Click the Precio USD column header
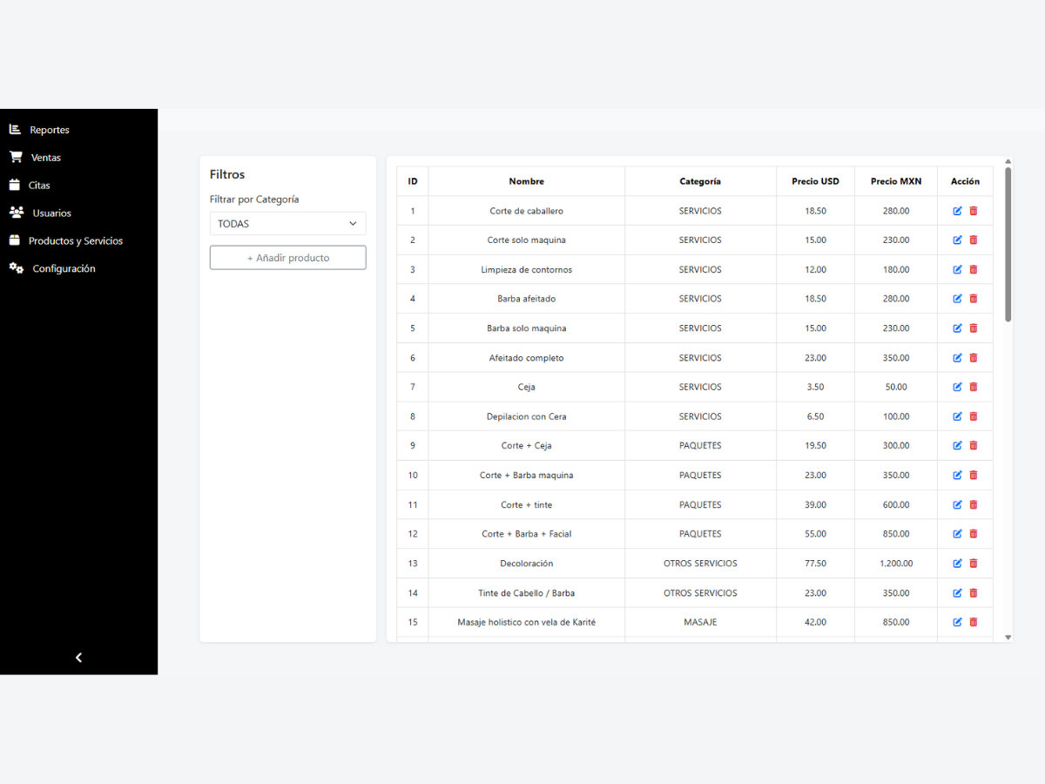 [815, 181]
